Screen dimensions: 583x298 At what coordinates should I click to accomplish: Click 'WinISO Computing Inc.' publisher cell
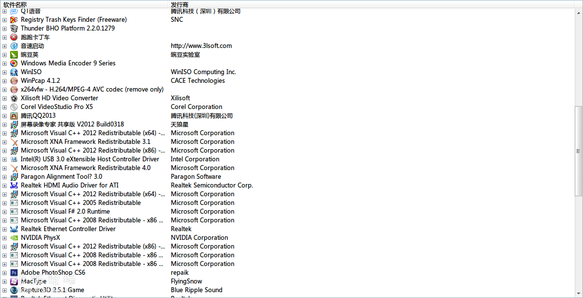click(204, 72)
